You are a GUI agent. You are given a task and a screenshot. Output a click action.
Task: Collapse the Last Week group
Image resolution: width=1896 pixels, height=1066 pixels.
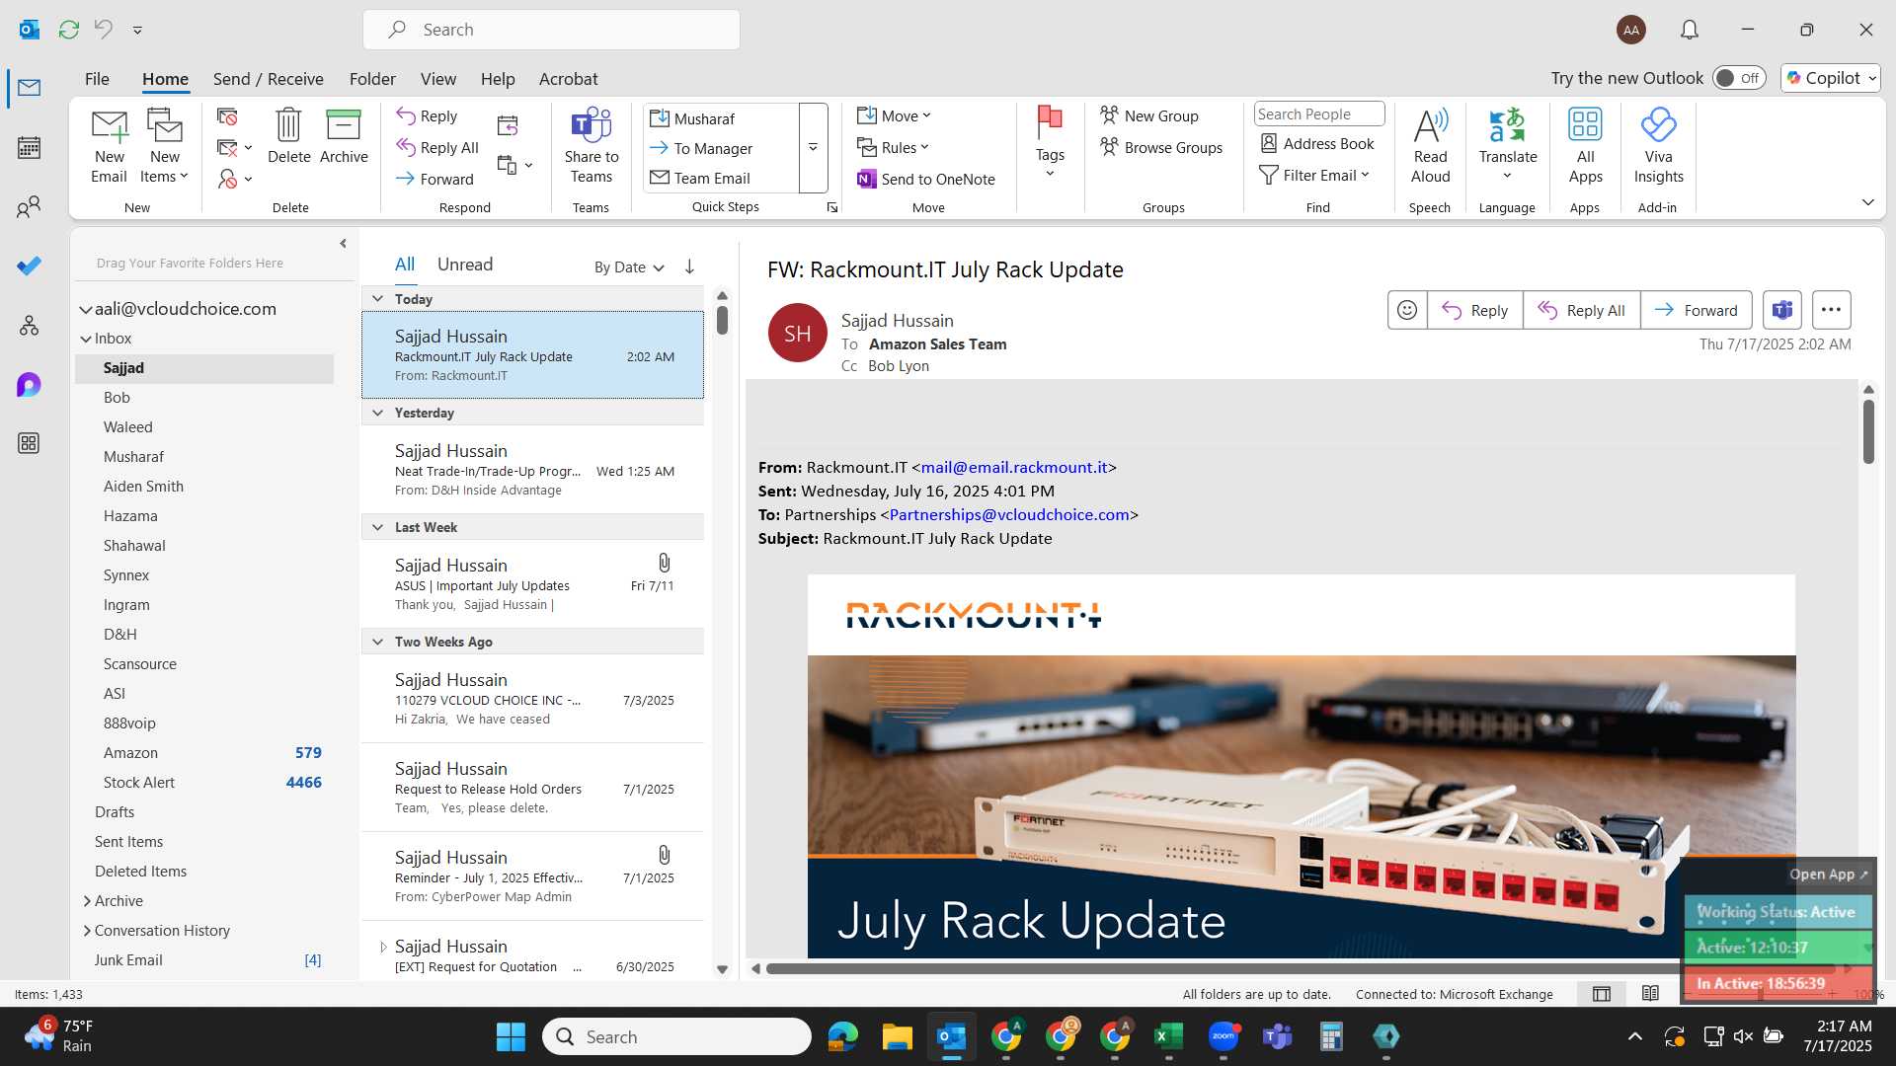point(377,527)
